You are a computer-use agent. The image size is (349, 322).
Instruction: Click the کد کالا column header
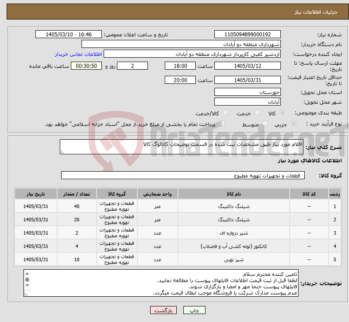[x=309, y=194]
